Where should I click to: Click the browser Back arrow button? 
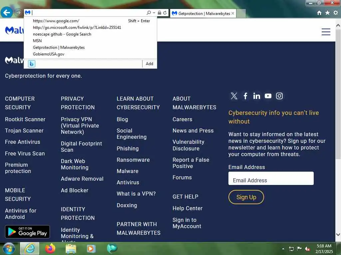pos(7,13)
